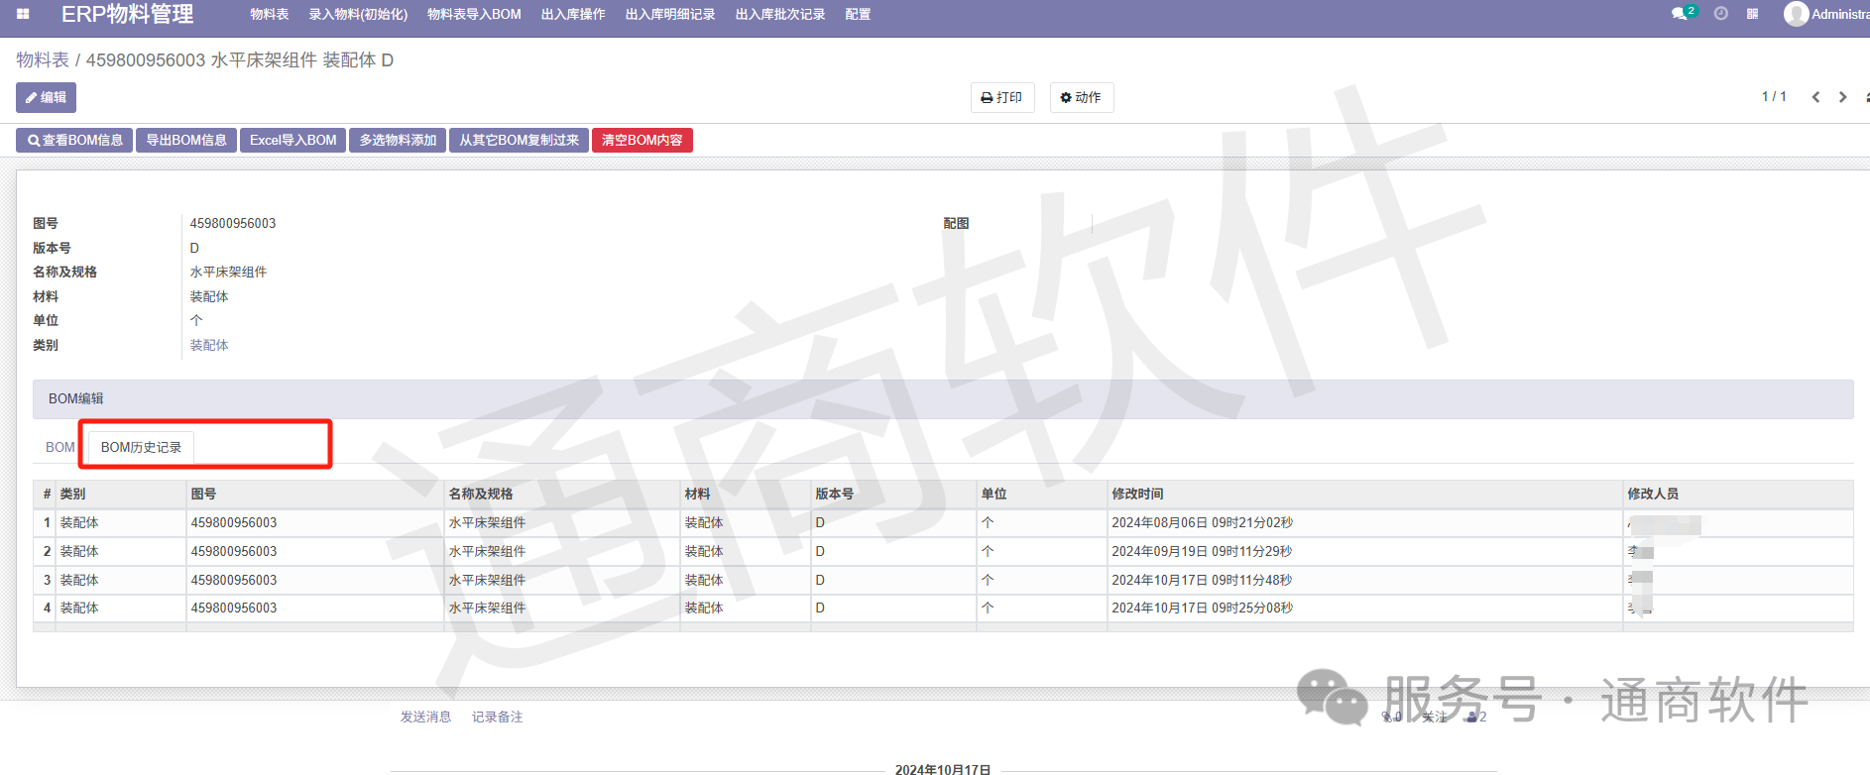Viewport: 1870px width, 775px height.
Task: Click the Excel导入BOM button
Action: click(292, 140)
